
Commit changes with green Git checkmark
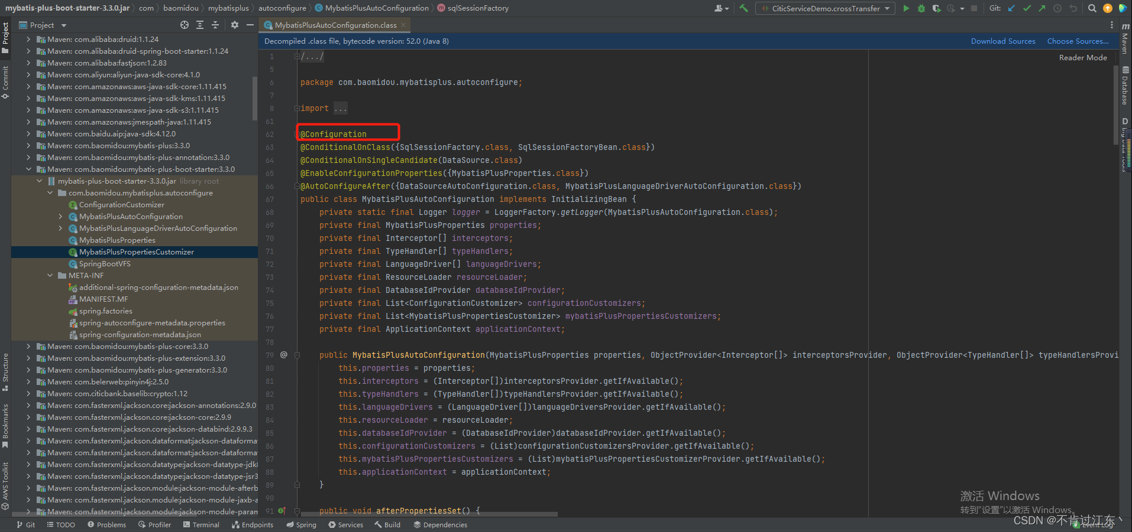pyautogui.click(x=1027, y=8)
